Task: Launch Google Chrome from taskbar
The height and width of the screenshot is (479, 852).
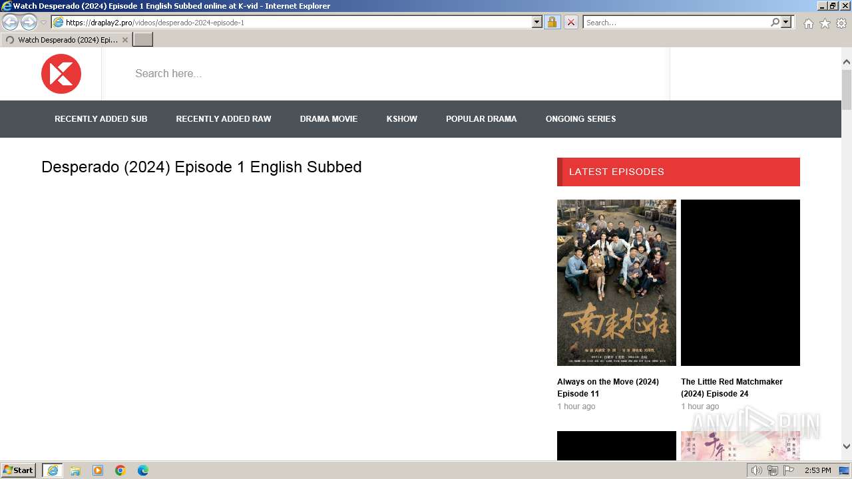Action: [x=120, y=470]
